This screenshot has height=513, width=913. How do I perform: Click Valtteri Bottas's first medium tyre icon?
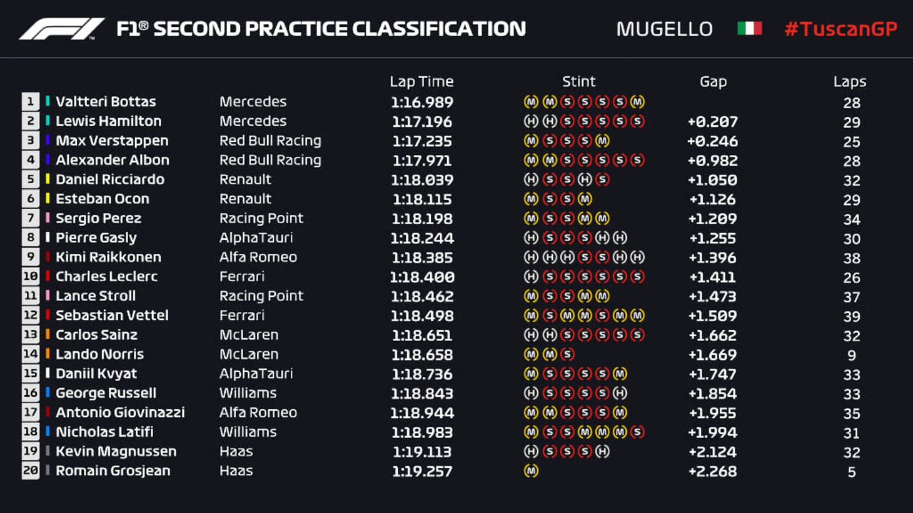pyautogui.click(x=531, y=102)
